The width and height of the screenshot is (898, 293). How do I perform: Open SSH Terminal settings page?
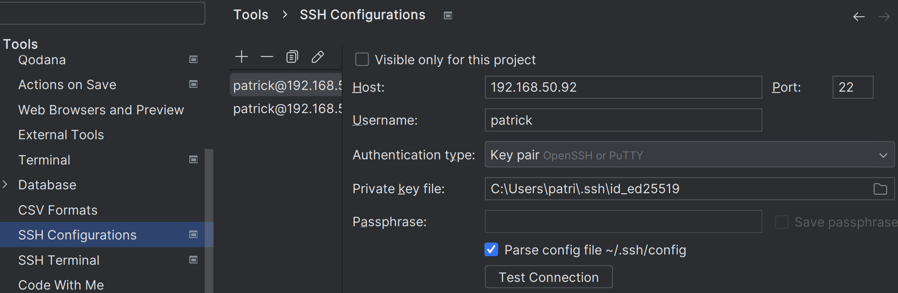59,260
